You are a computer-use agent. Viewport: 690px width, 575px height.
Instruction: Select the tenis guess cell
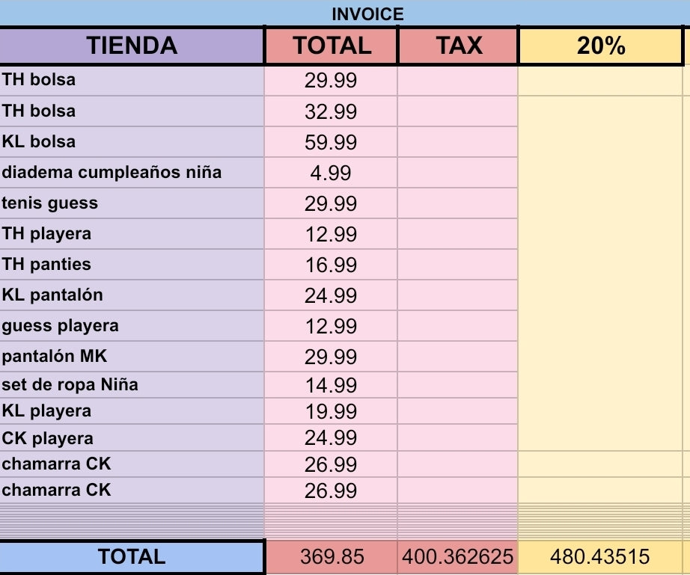132,203
